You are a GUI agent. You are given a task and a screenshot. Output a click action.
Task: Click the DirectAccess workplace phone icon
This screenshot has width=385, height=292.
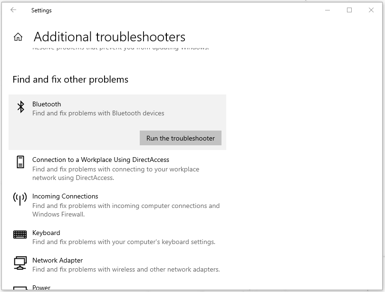[x=20, y=162]
